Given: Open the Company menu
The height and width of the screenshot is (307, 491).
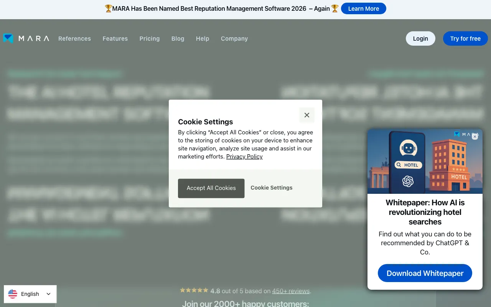Looking at the screenshot, I should coord(234,38).
